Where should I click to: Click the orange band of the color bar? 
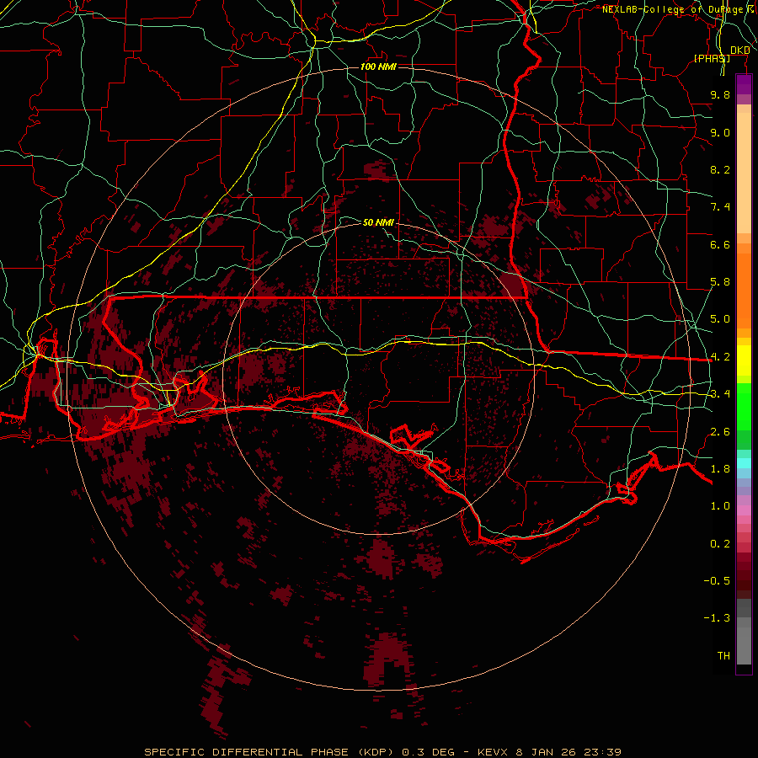[744, 291]
